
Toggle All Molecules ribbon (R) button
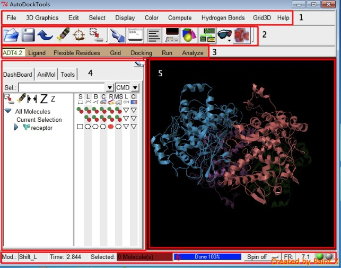point(111,110)
